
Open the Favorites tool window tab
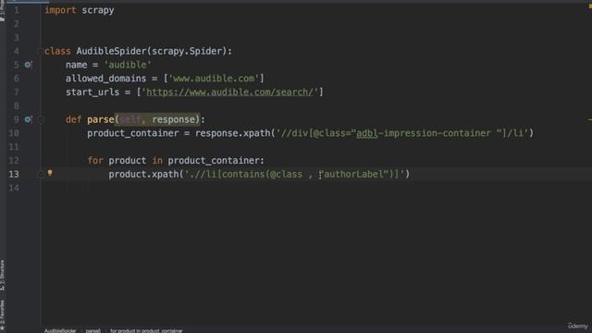pyautogui.click(x=3, y=315)
